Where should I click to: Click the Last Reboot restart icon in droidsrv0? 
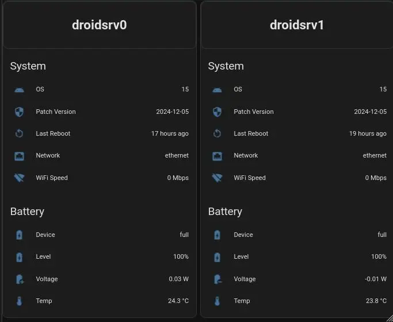click(x=20, y=133)
